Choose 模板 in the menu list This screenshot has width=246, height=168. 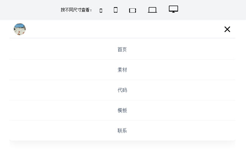point(122,110)
